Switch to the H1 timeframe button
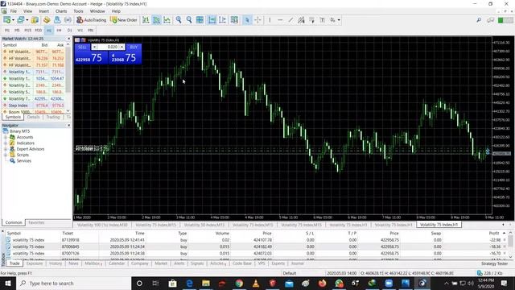The width and height of the screenshot is (515, 290). click(49, 31)
